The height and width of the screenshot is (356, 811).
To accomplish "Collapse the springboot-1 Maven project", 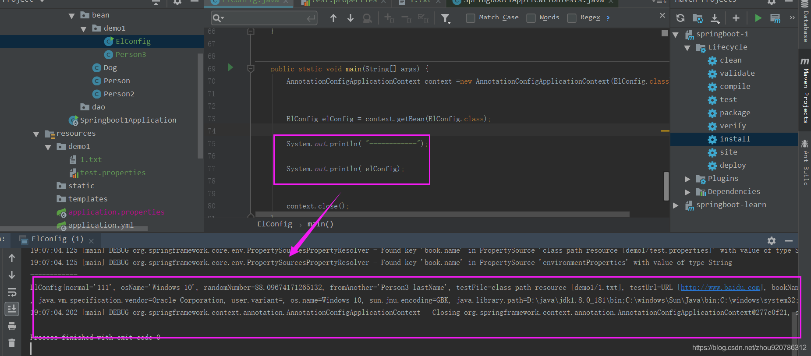I will pyautogui.click(x=675, y=35).
